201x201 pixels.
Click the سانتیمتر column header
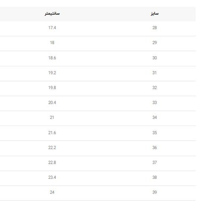click(52, 14)
